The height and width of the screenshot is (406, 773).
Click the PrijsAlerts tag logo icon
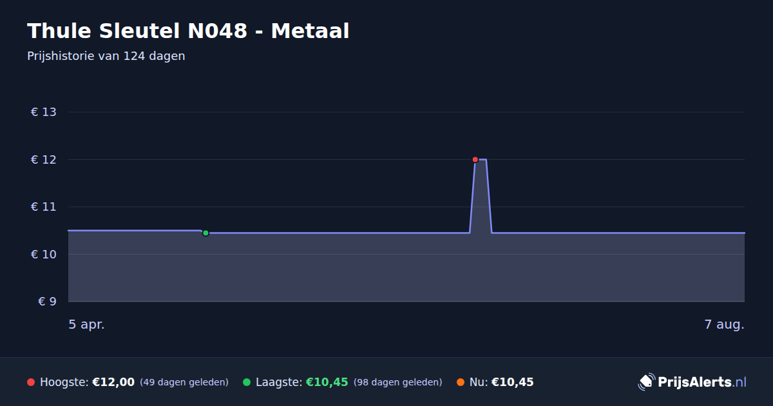pyautogui.click(x=646, y=382)
